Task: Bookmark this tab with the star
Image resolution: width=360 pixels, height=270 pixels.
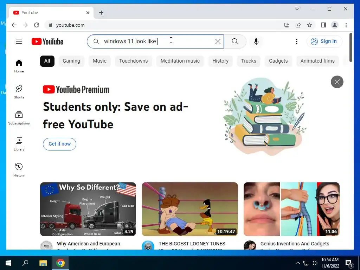Action: [x=309, y=25]
